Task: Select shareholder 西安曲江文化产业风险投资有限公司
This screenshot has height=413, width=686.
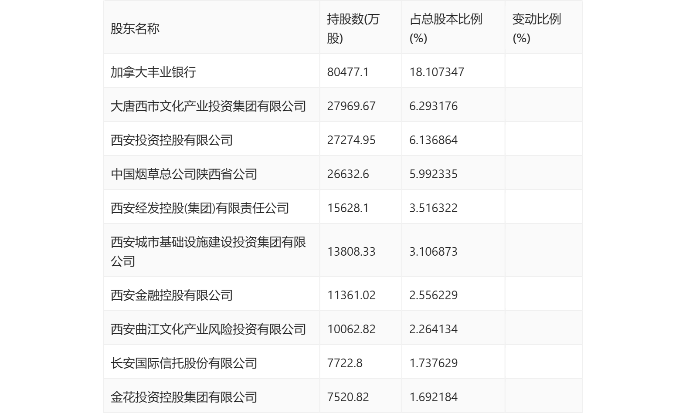Action: click(208, 329)
